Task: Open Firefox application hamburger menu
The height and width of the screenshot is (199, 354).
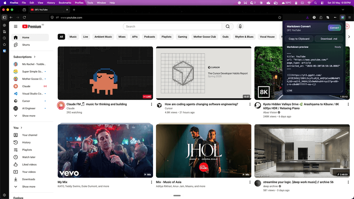Action: (x=349, y=17)
